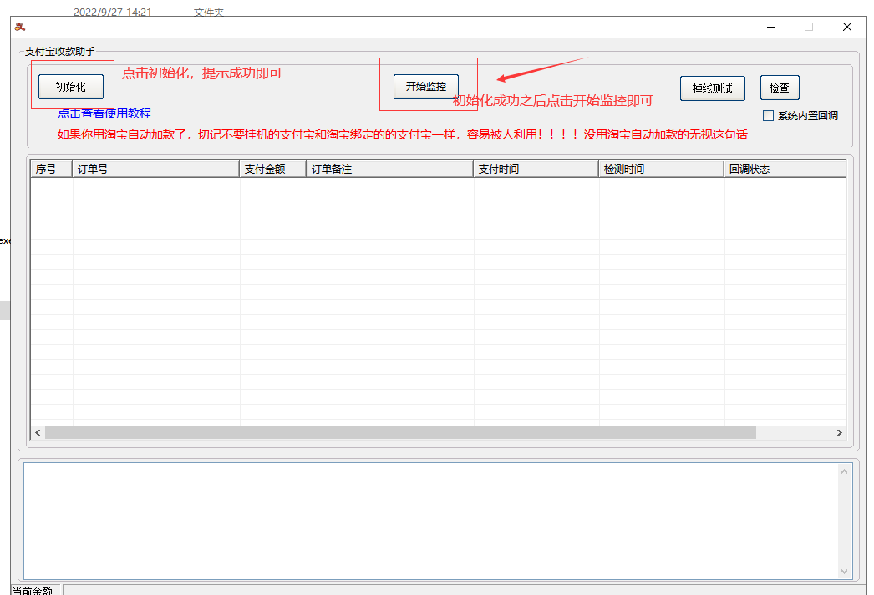This screenshot has height=595, width=874.
Task: Click the table's right scroll arrow
Action: point(840,432)
